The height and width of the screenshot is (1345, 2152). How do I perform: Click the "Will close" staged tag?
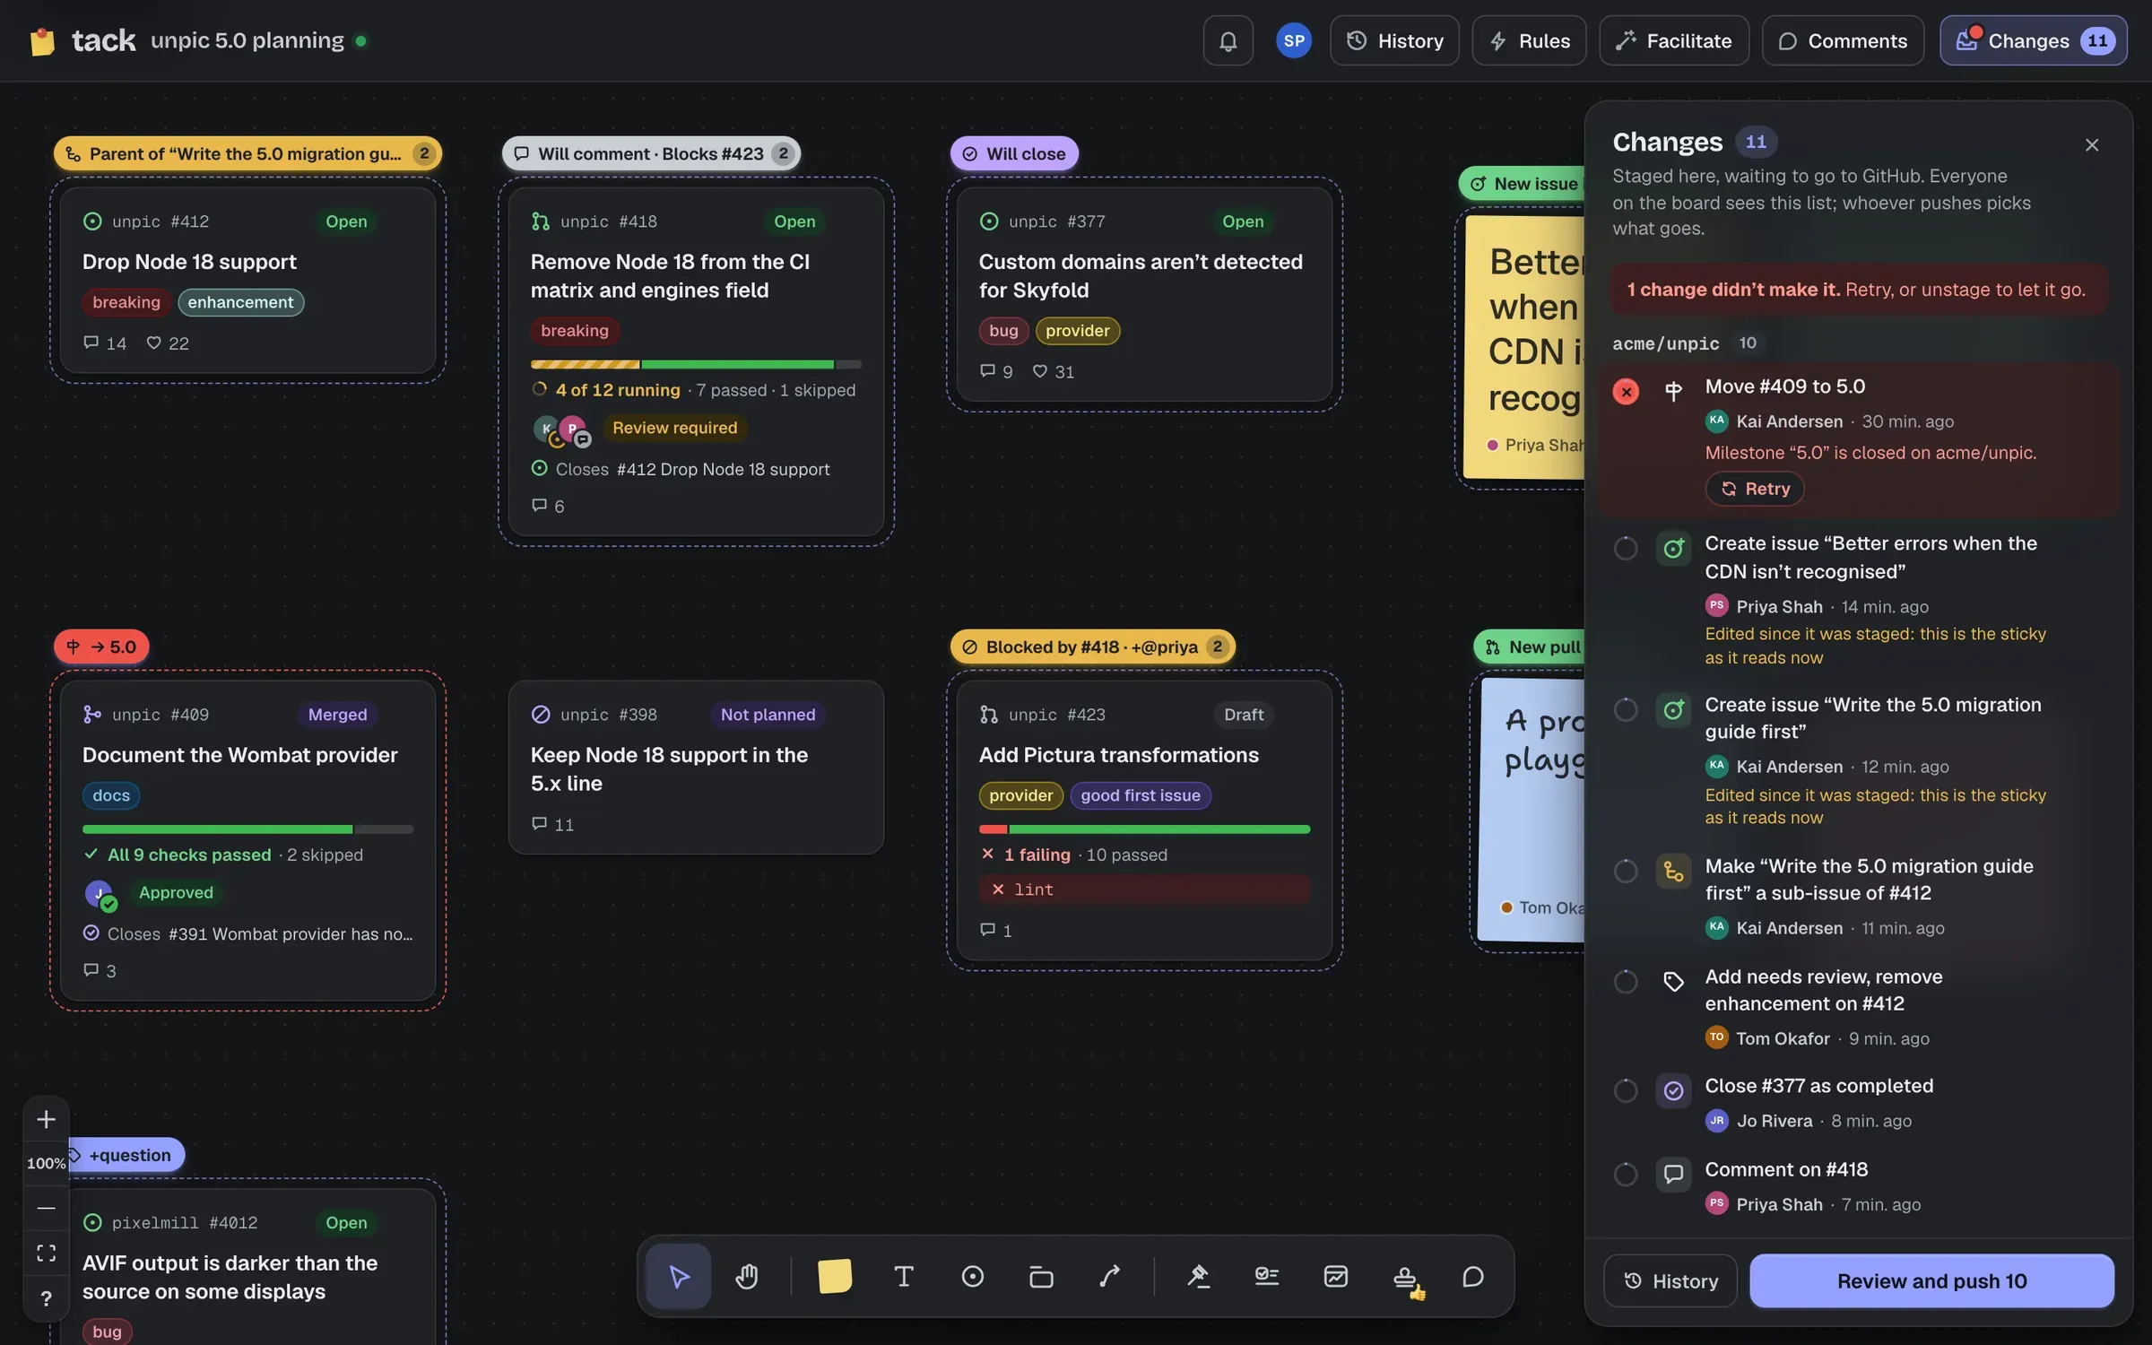(1014, 153)
